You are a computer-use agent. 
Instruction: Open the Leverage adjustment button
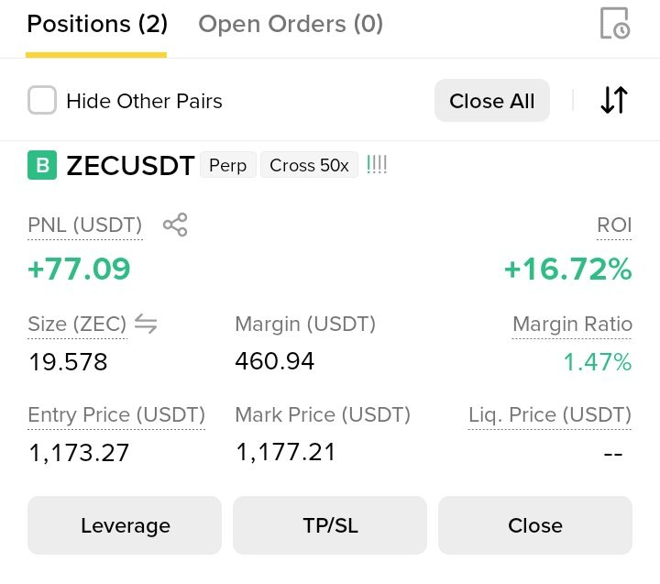(x=125, y=525)
